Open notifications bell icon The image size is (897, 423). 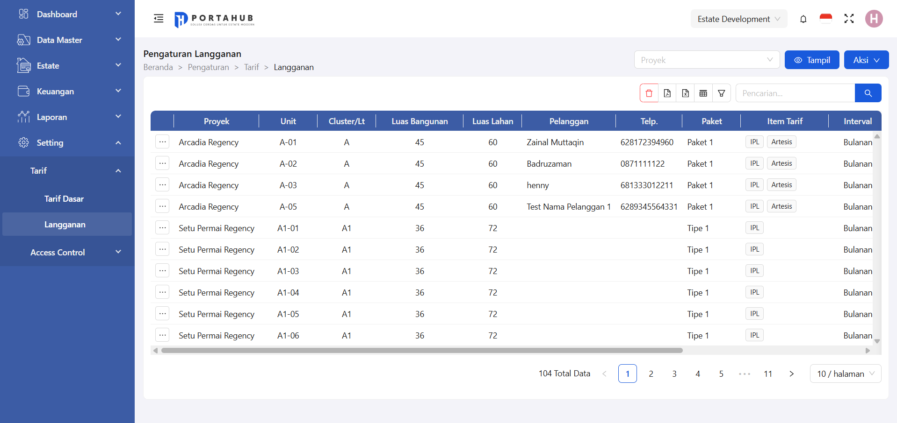pos(803,19)
